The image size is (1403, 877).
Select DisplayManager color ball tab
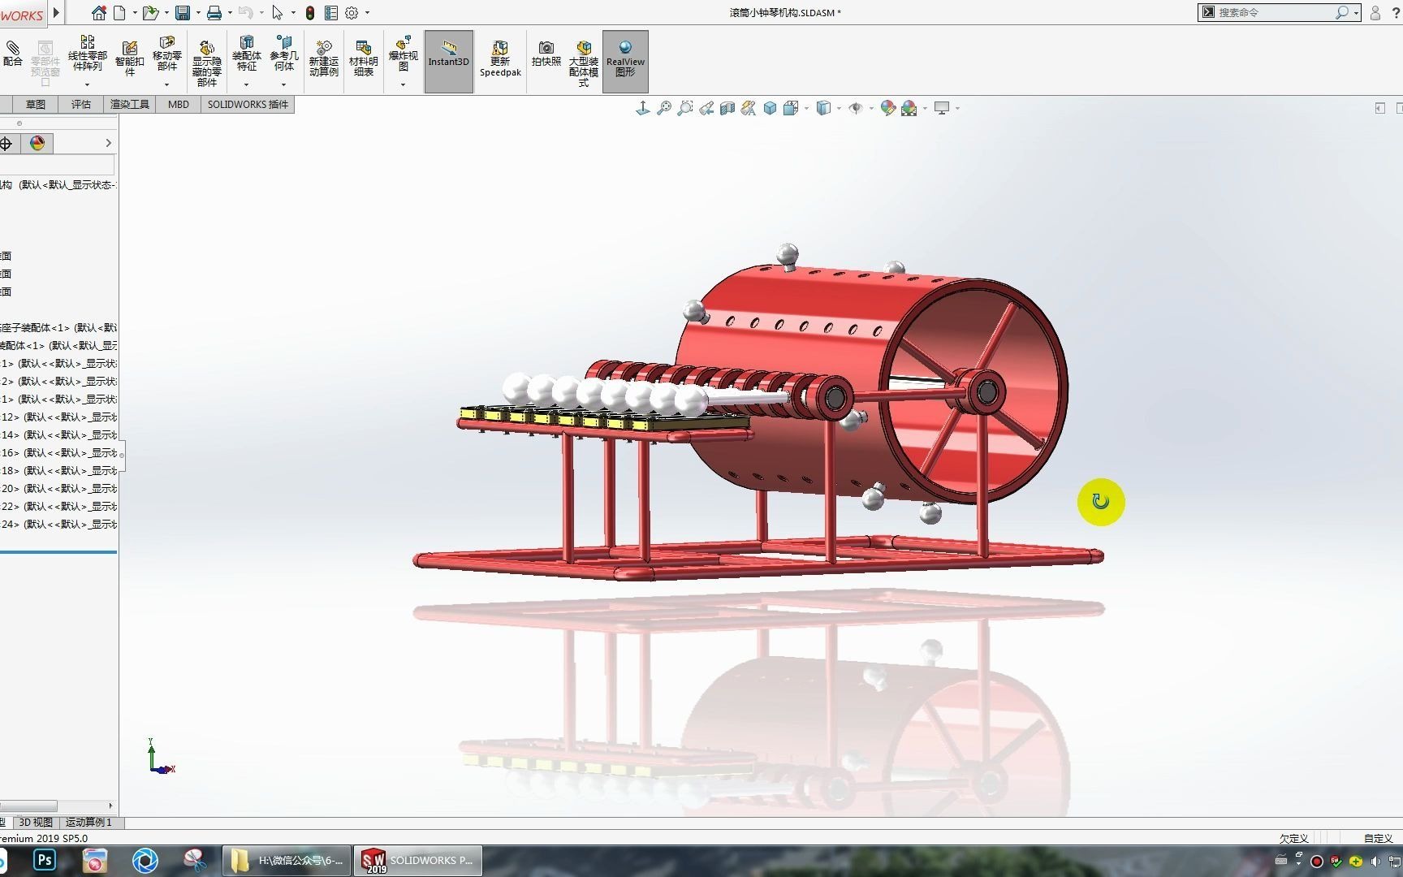tap(37, 144)
